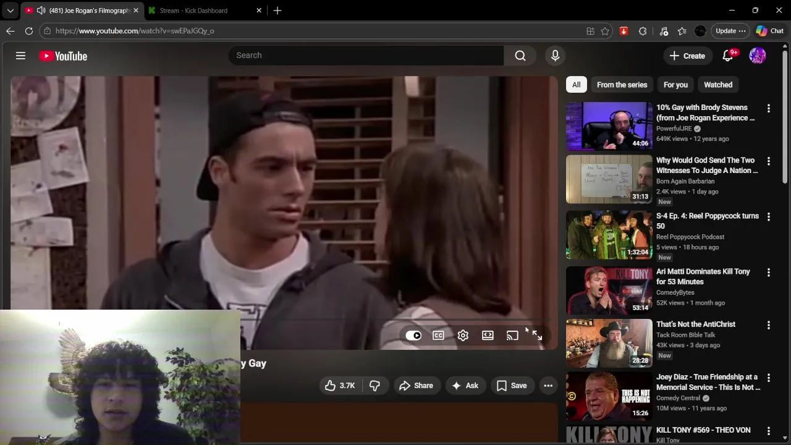Open options for Why Would God Send video
The height and width of the screenshot is (445, 791).
[x=769, y=161]
